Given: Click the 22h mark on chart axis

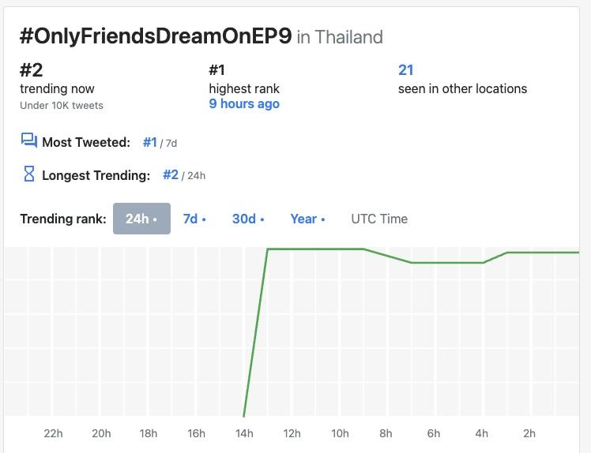Looking at the screenshot, I should click(x=53, y=433).
